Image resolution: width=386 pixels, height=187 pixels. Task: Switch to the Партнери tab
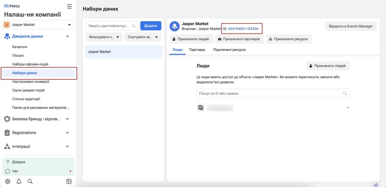(x=197, y=50)
